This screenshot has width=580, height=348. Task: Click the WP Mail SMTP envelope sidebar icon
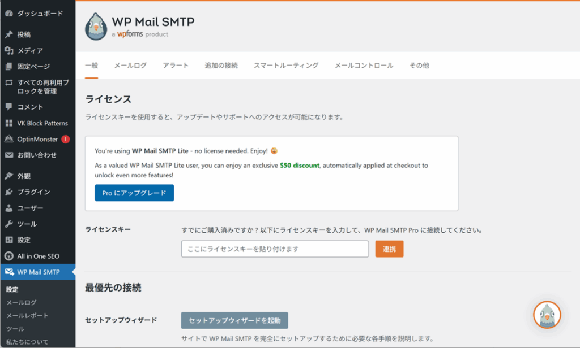(x=9, y=272)
